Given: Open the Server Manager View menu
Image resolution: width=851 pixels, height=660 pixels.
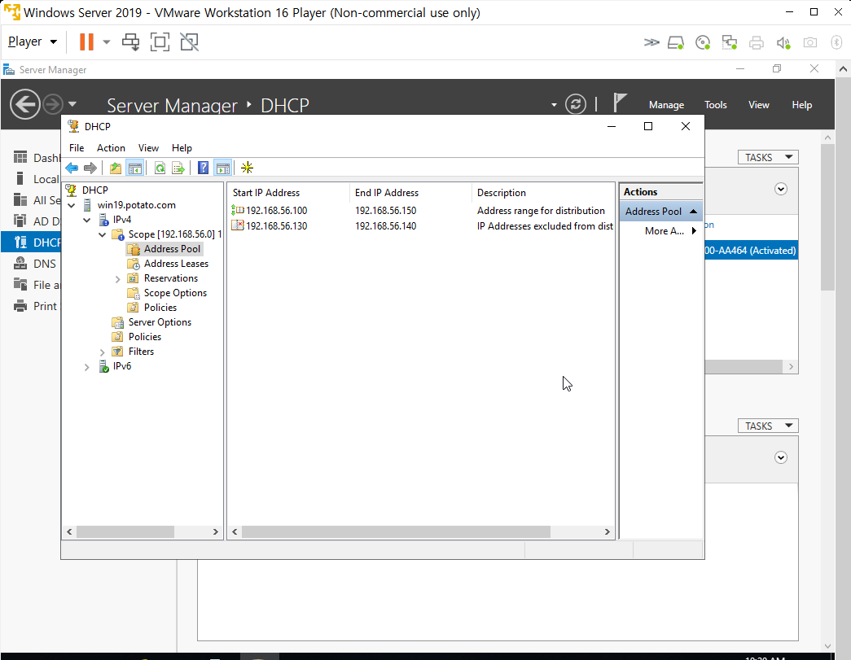Looking at the screenshot, I should pos(759,105).
